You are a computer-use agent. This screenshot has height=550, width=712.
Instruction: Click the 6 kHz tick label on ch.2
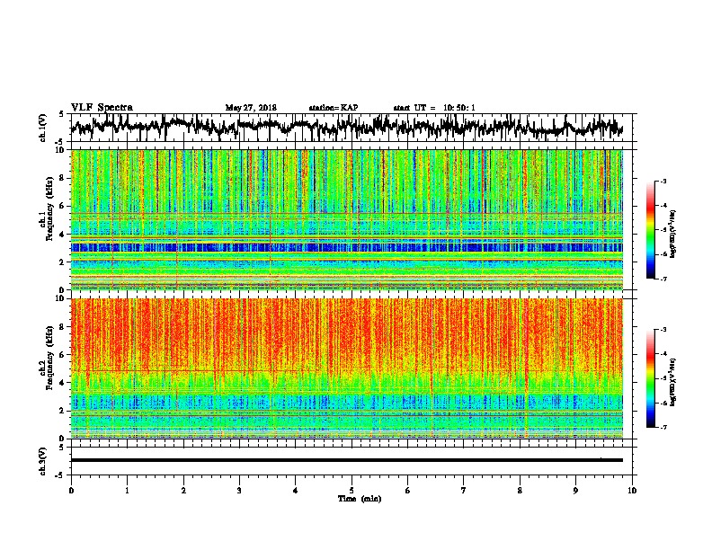[62, 354]
